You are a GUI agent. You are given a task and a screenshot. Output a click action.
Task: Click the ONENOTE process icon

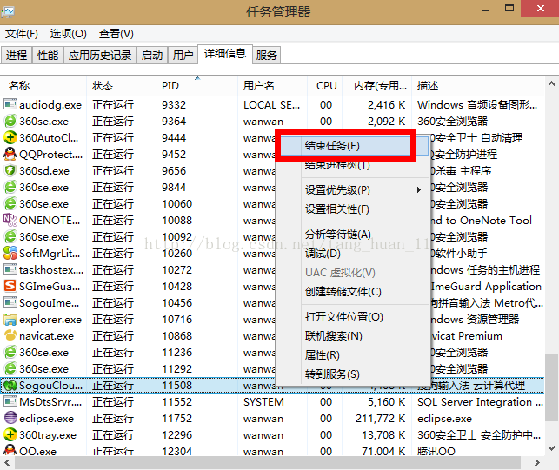(10, 220)
